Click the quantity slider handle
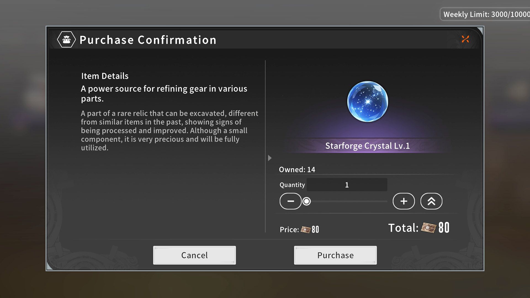This screenshot has width=530, height=298. pos(306,201)
